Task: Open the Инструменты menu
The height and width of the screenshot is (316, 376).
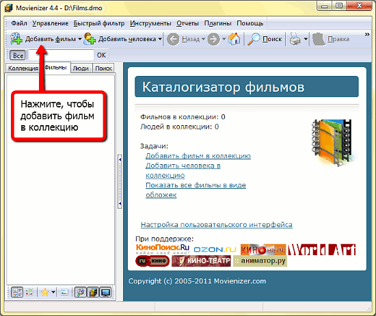Action: click(150, 23)
